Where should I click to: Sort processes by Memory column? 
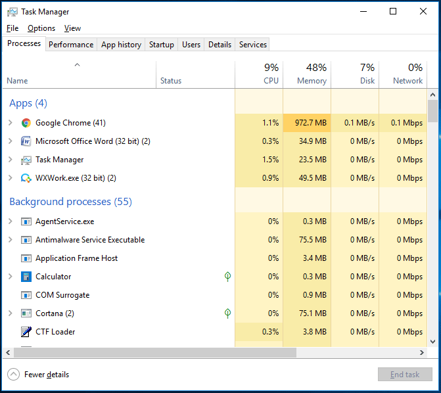point(307,74)
